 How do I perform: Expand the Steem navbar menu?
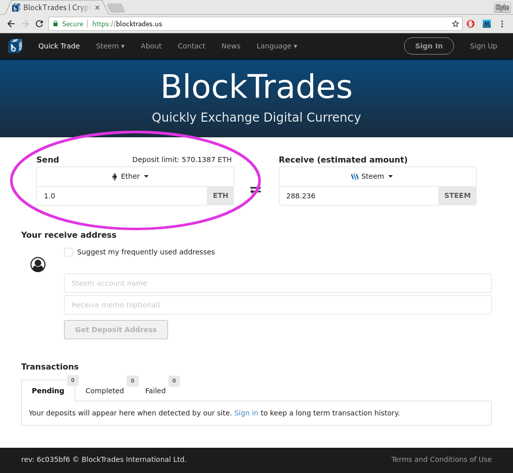click(110, 46)
